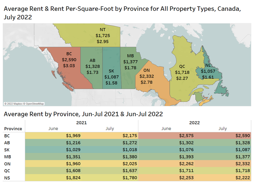Click the Province column header
Screen dimensions: 254x184
[13, 128]
